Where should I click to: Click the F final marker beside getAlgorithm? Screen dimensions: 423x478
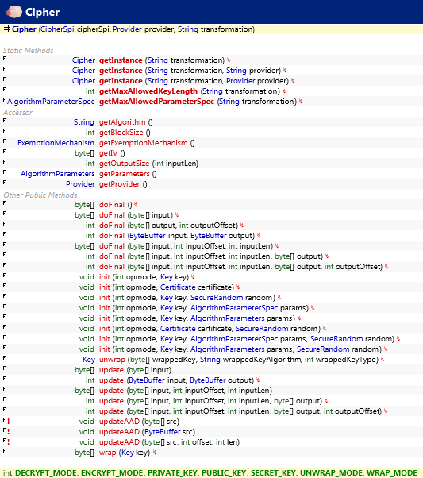(4, 121)
